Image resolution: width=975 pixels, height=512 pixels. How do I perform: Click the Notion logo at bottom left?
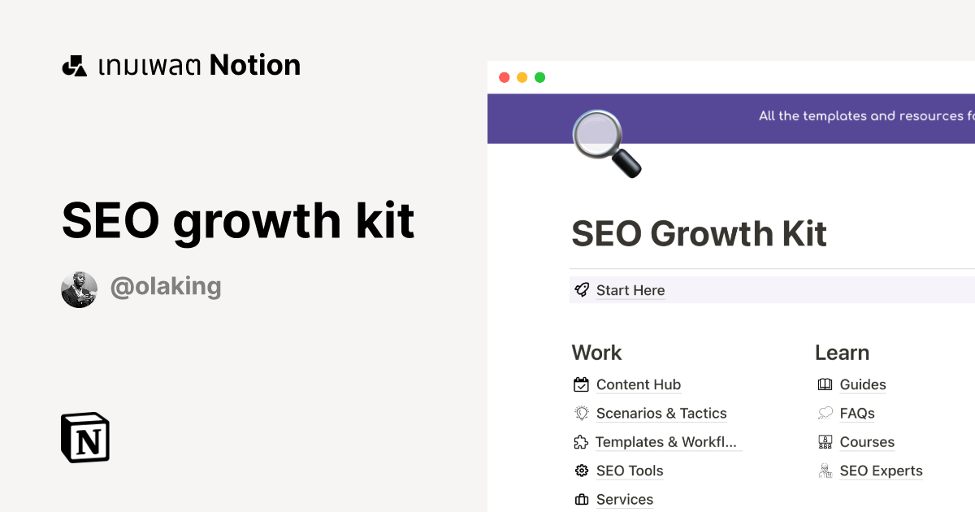84,437
